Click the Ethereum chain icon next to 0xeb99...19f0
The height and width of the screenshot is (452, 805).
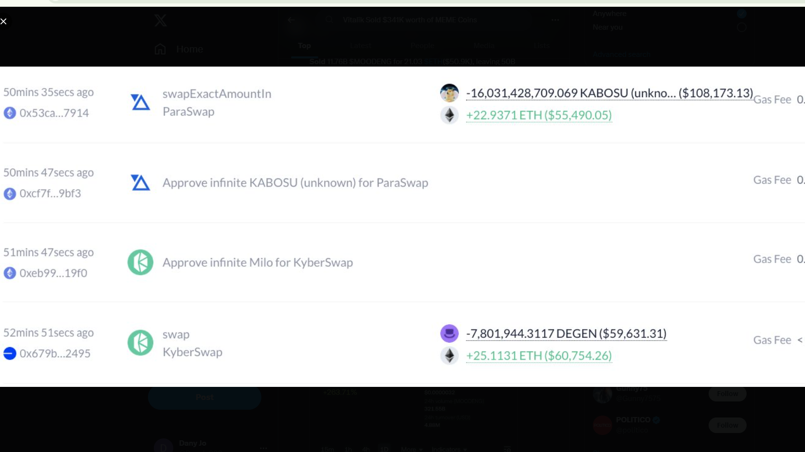[x=10, y=273]
